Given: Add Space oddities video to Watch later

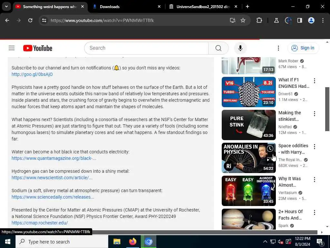Looking at the screenshot, I should (x=270, y=149).
